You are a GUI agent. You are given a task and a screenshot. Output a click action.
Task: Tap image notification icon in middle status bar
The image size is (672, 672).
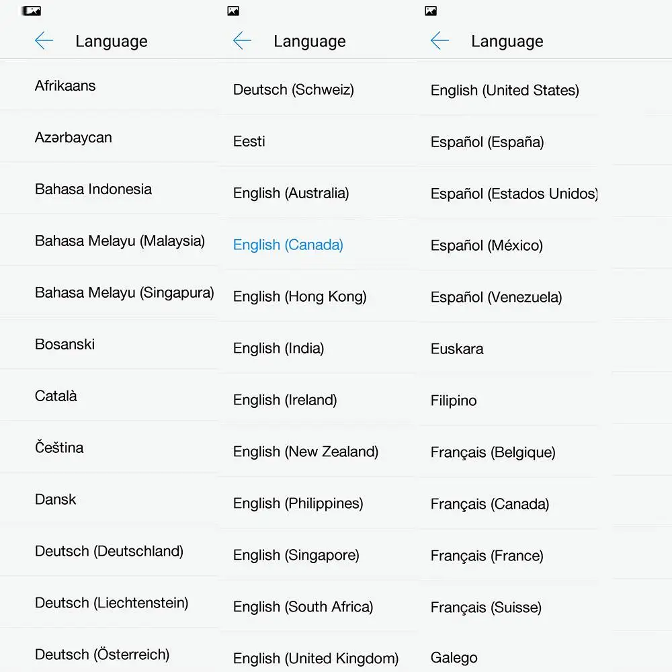233,11
